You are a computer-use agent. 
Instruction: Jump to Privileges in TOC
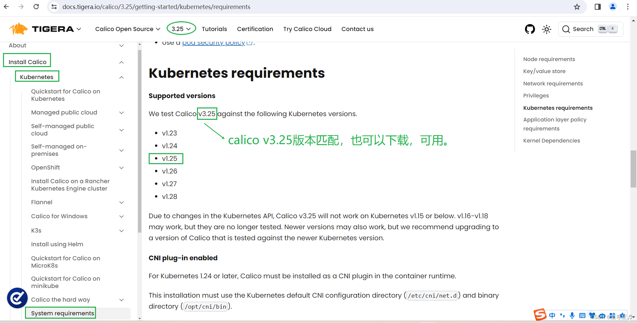(x=536, y=95)
